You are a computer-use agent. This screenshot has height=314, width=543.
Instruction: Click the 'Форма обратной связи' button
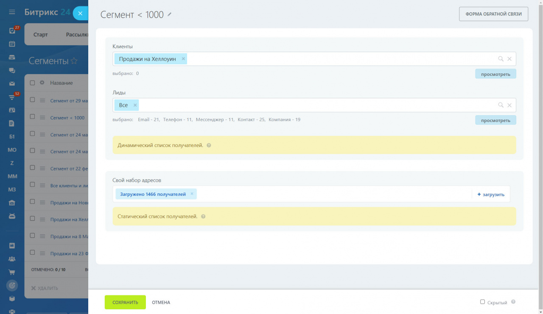[493, 14]
